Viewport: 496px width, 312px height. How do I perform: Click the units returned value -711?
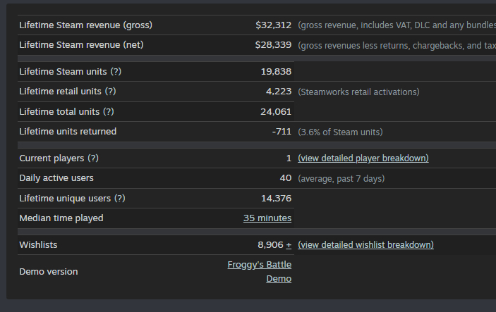point(282,132)
